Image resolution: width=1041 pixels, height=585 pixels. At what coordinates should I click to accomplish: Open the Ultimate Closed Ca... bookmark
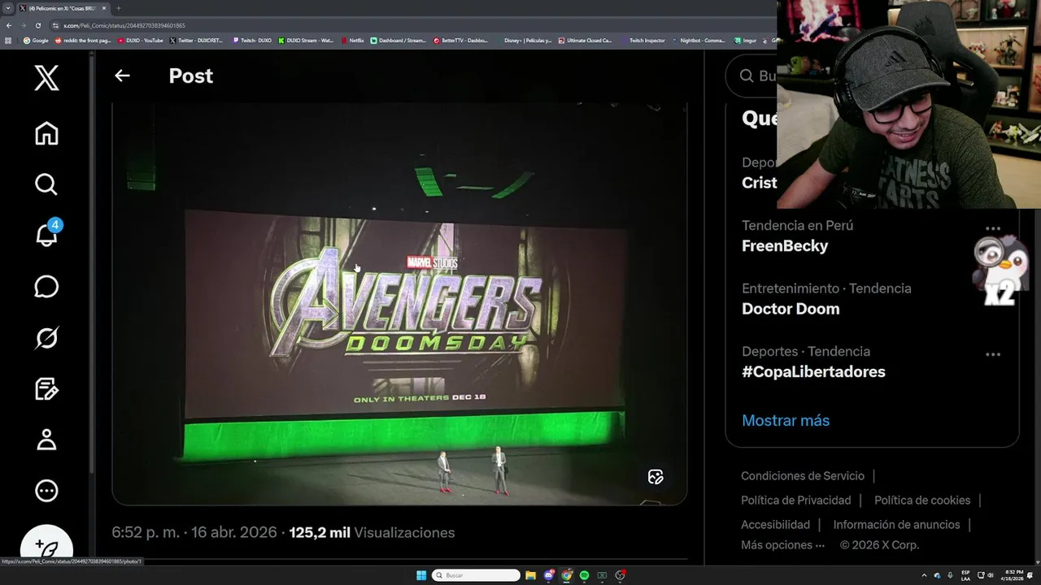pyautogui.click(x=586, y=41)
